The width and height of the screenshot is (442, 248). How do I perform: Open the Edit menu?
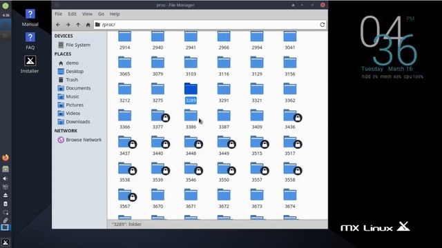pyautogui.click(x=72, y=14)
